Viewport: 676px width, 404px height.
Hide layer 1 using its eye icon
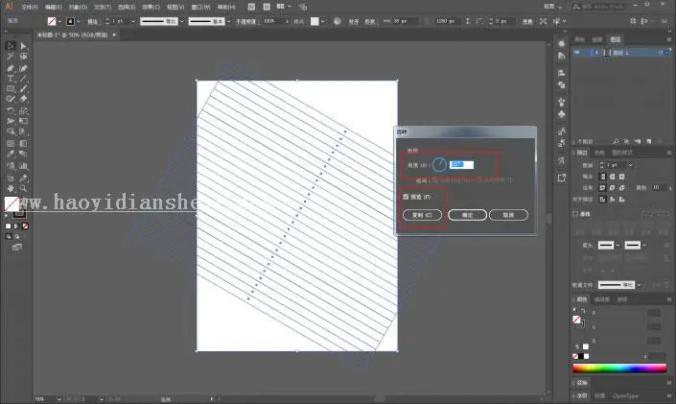pyautogui.click(x=577, y=53)
